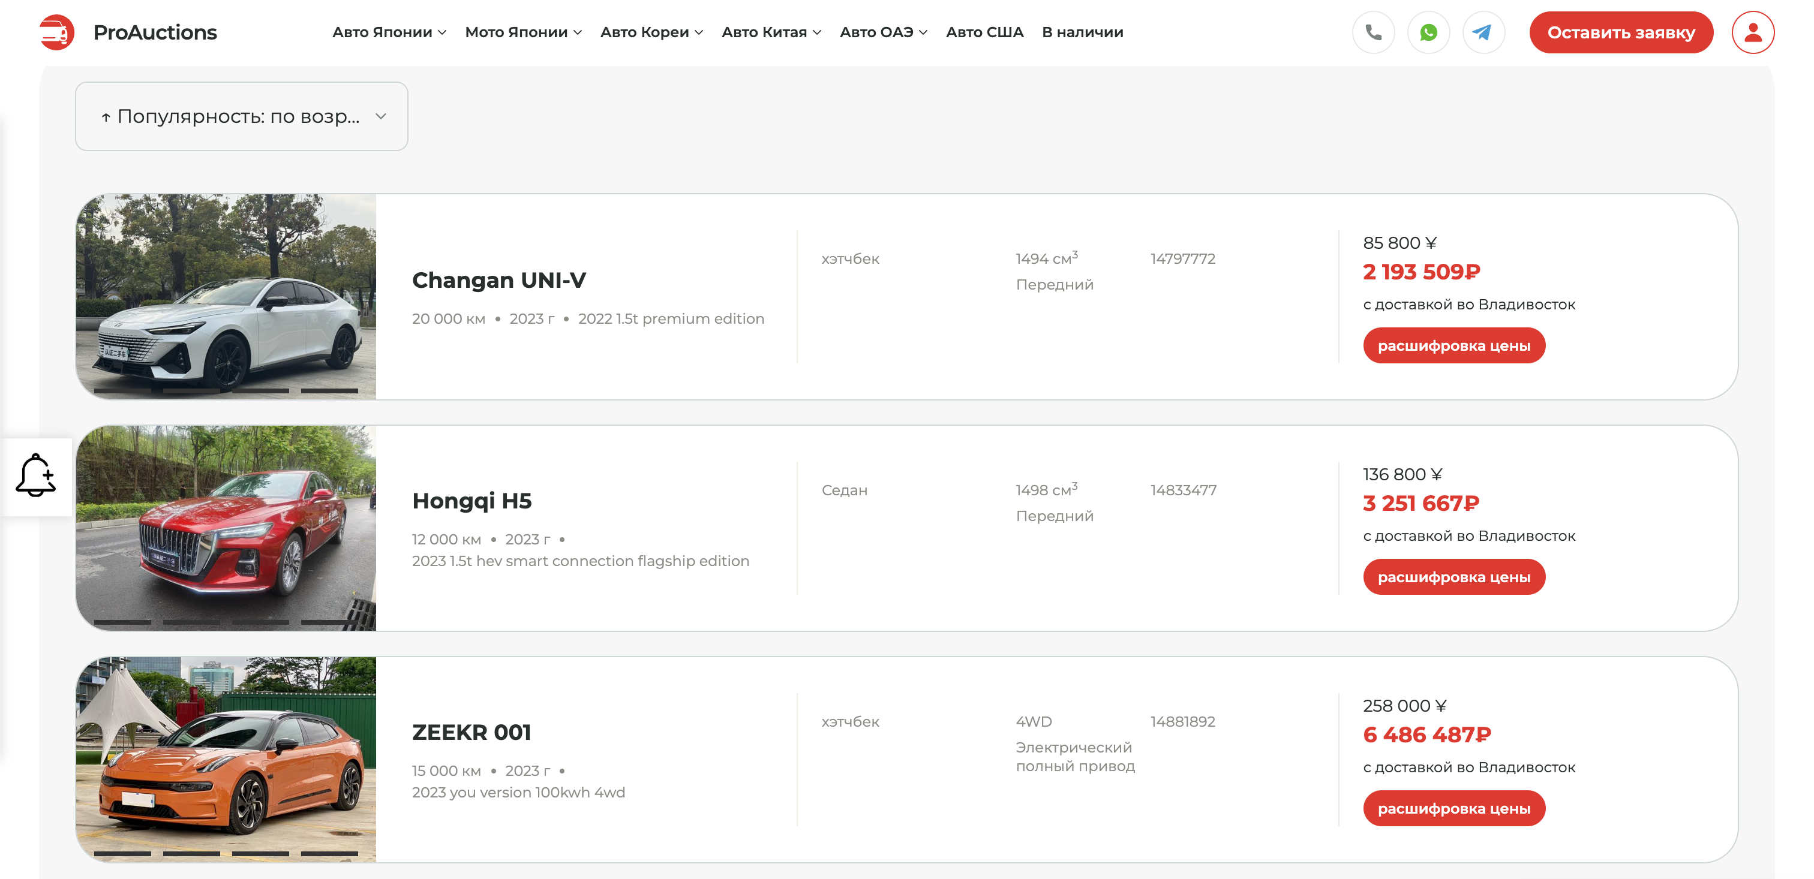This screenshot has height=879, width=1814.
Task: Open the WhatsApp contact icon
Action: pyautogui.click(x=1428, y=32)
